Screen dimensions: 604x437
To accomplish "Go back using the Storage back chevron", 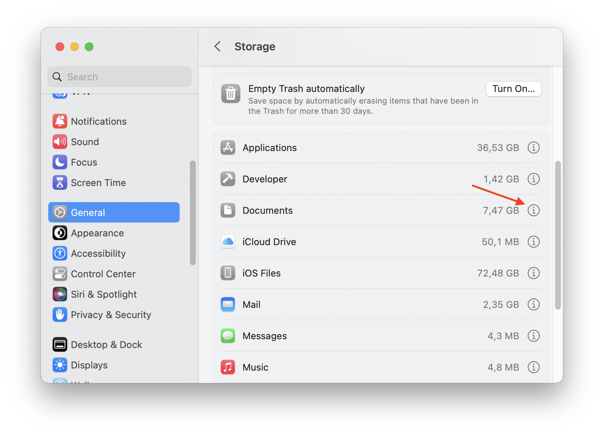I will [217, 47].
